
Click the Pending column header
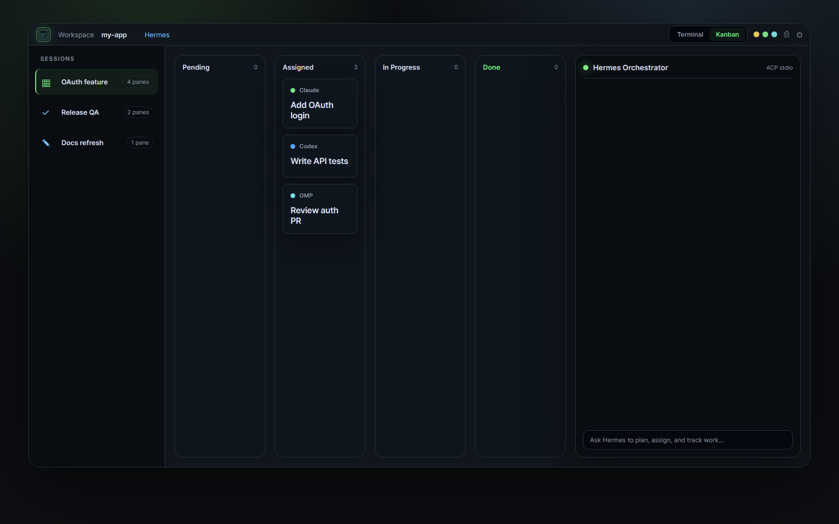tap(196, 68)
